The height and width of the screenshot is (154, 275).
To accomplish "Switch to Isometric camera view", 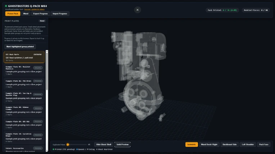I will (x=191, y=144).
